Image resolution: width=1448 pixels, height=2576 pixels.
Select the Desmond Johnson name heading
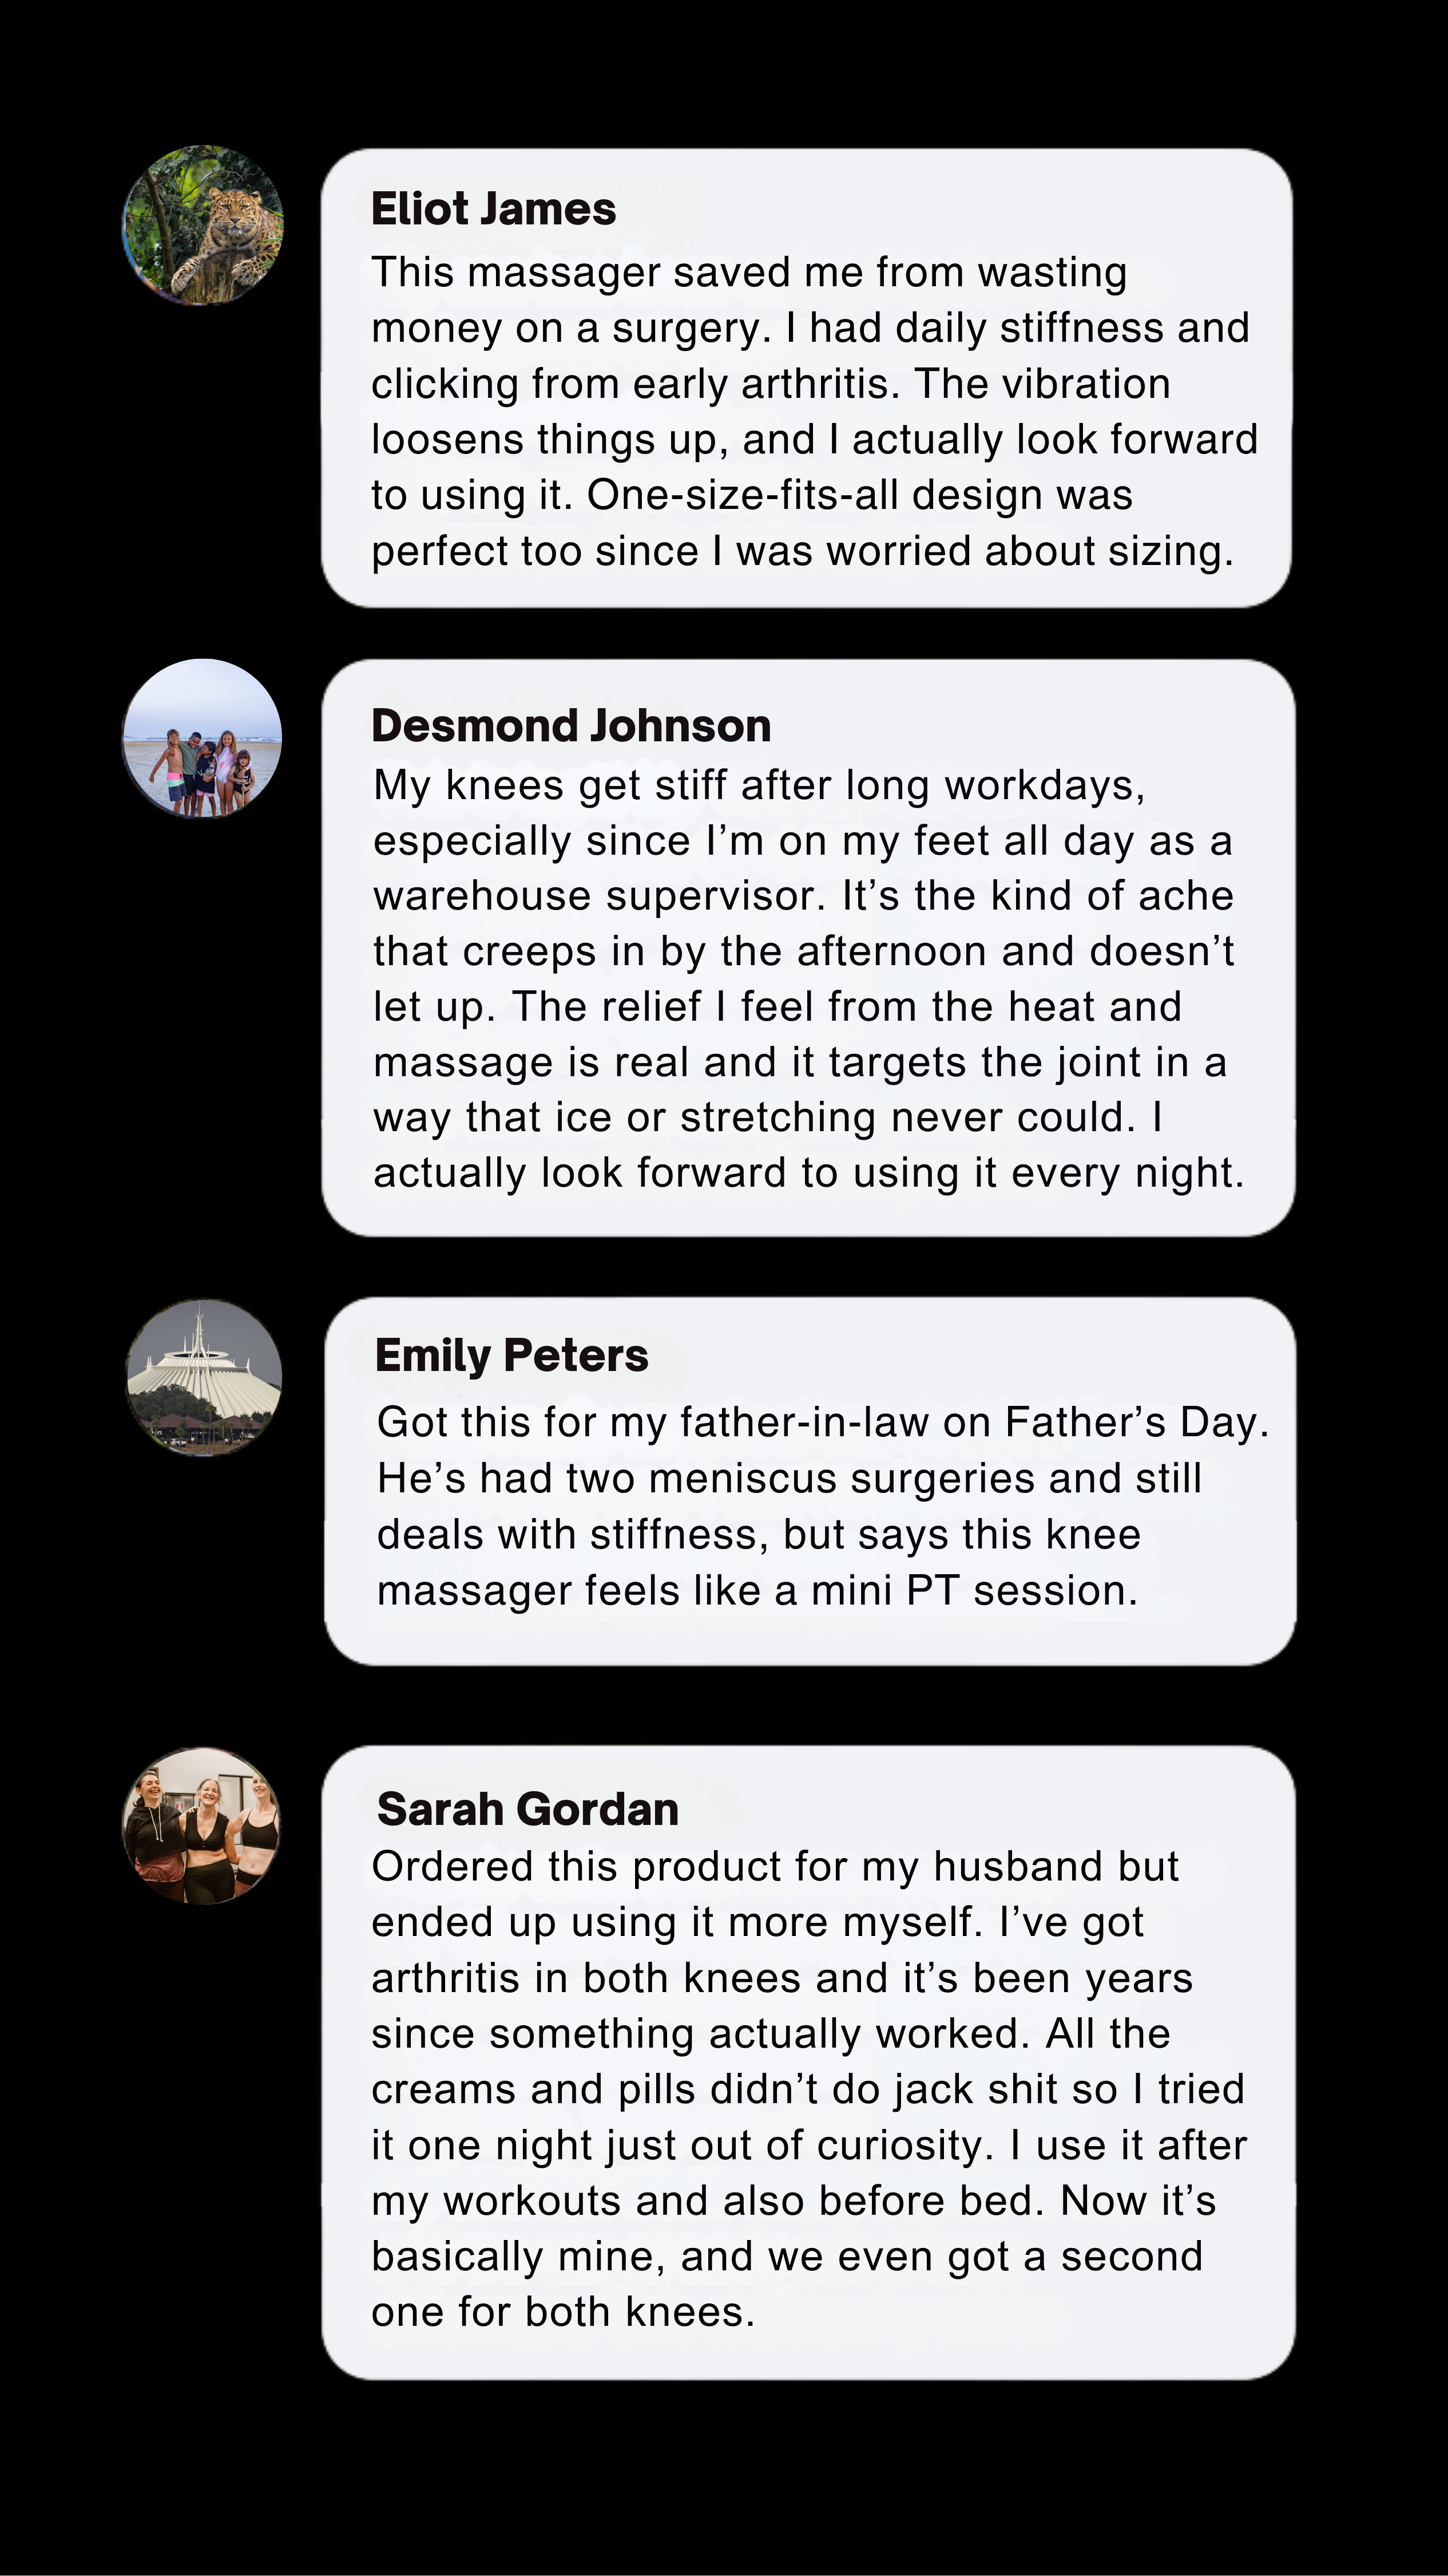[x=570, y=727]
